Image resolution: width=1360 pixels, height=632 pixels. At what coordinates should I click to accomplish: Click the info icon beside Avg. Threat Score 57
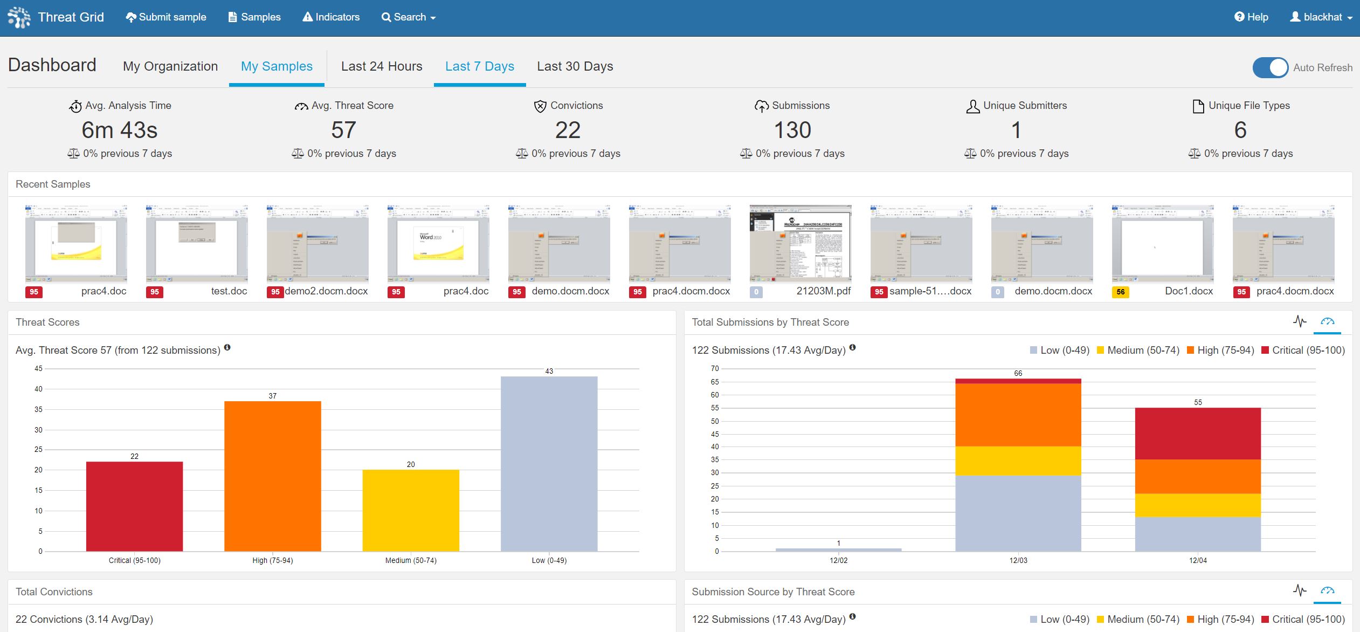tap(227, 348)
